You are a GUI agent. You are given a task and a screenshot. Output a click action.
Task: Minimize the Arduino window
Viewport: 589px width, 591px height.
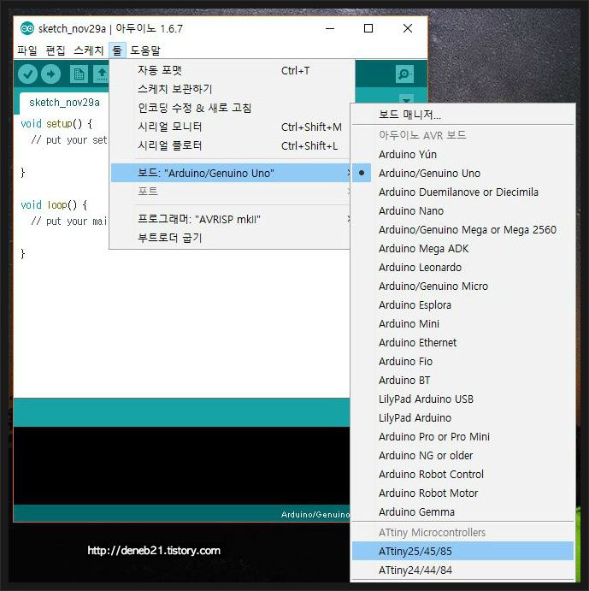[330, 28]
